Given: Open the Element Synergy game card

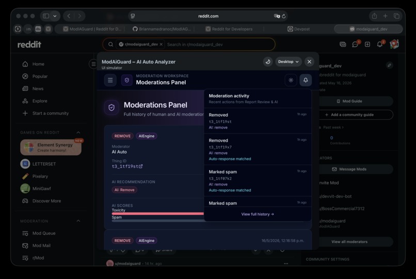Looking at the screenshot, I should pos(51,147).
